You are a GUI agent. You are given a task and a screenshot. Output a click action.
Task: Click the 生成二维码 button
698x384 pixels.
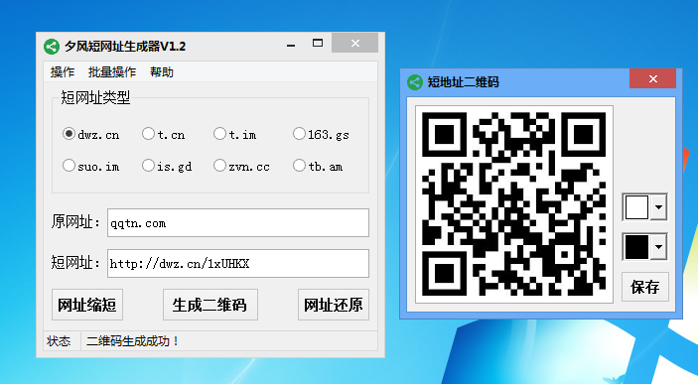(210, 305)
